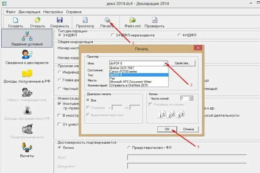
Task: Select Все print range option
Action: [88, 100]
